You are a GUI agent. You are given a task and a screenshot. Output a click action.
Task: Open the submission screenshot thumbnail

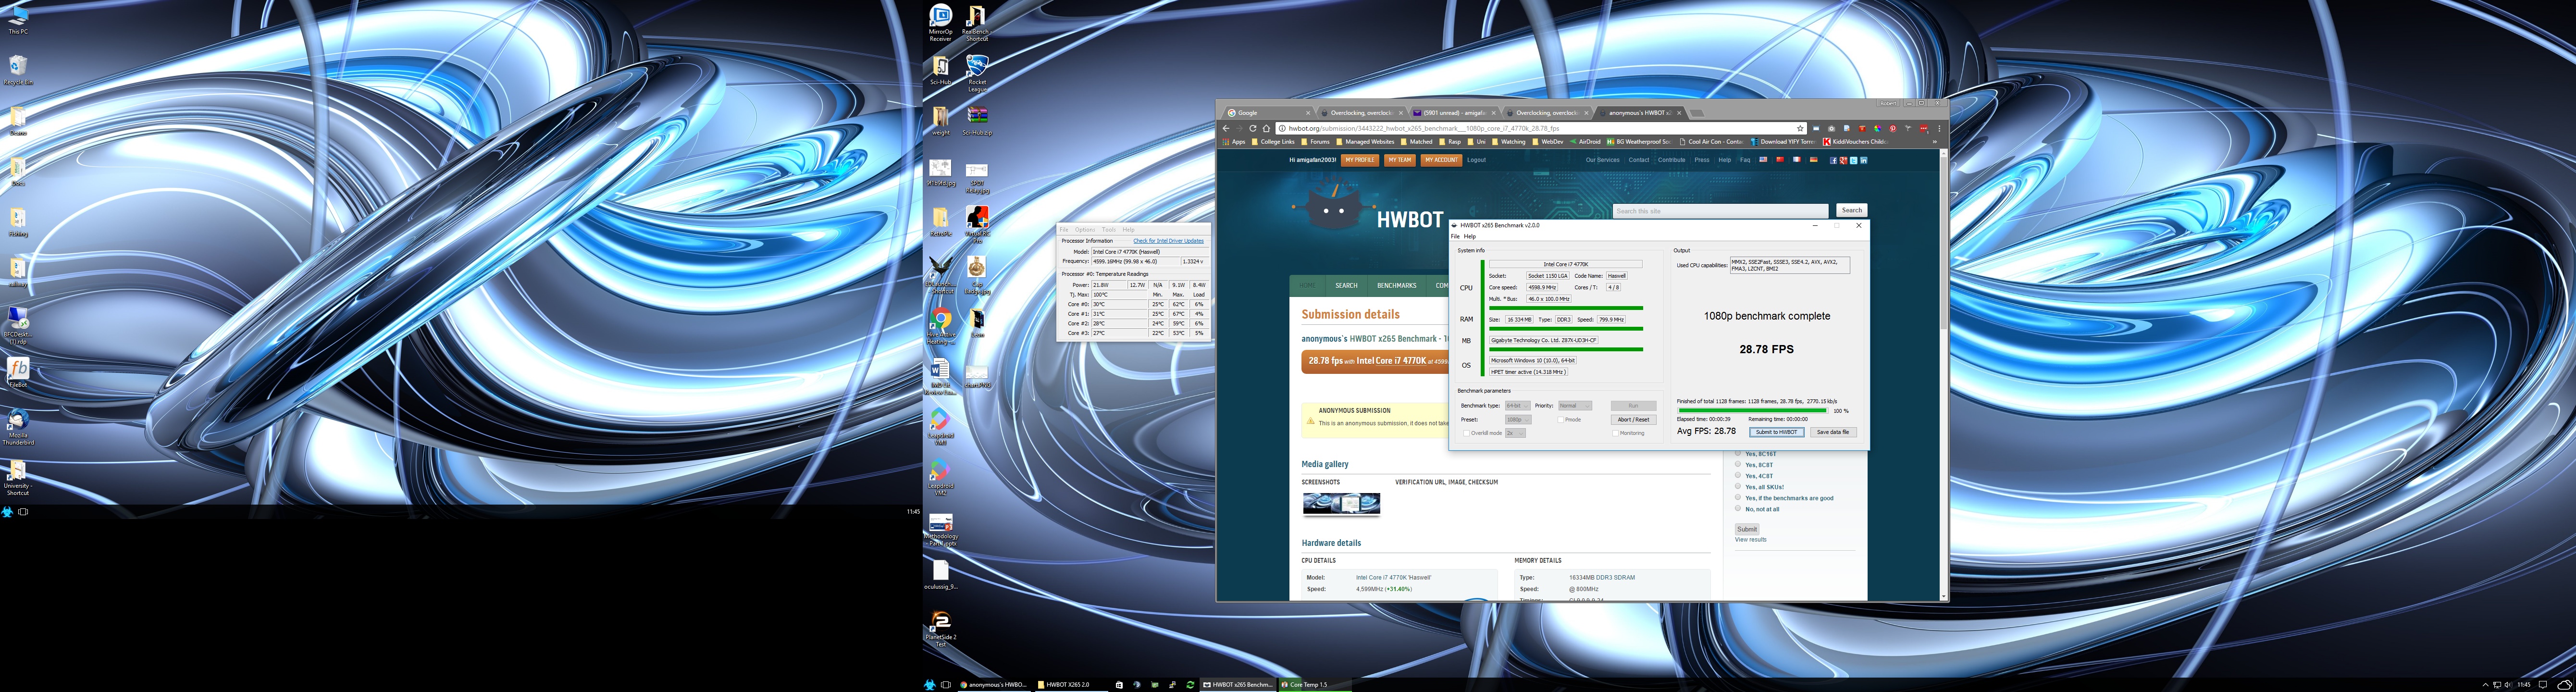pyautogui.click(x=1341, y=504)
